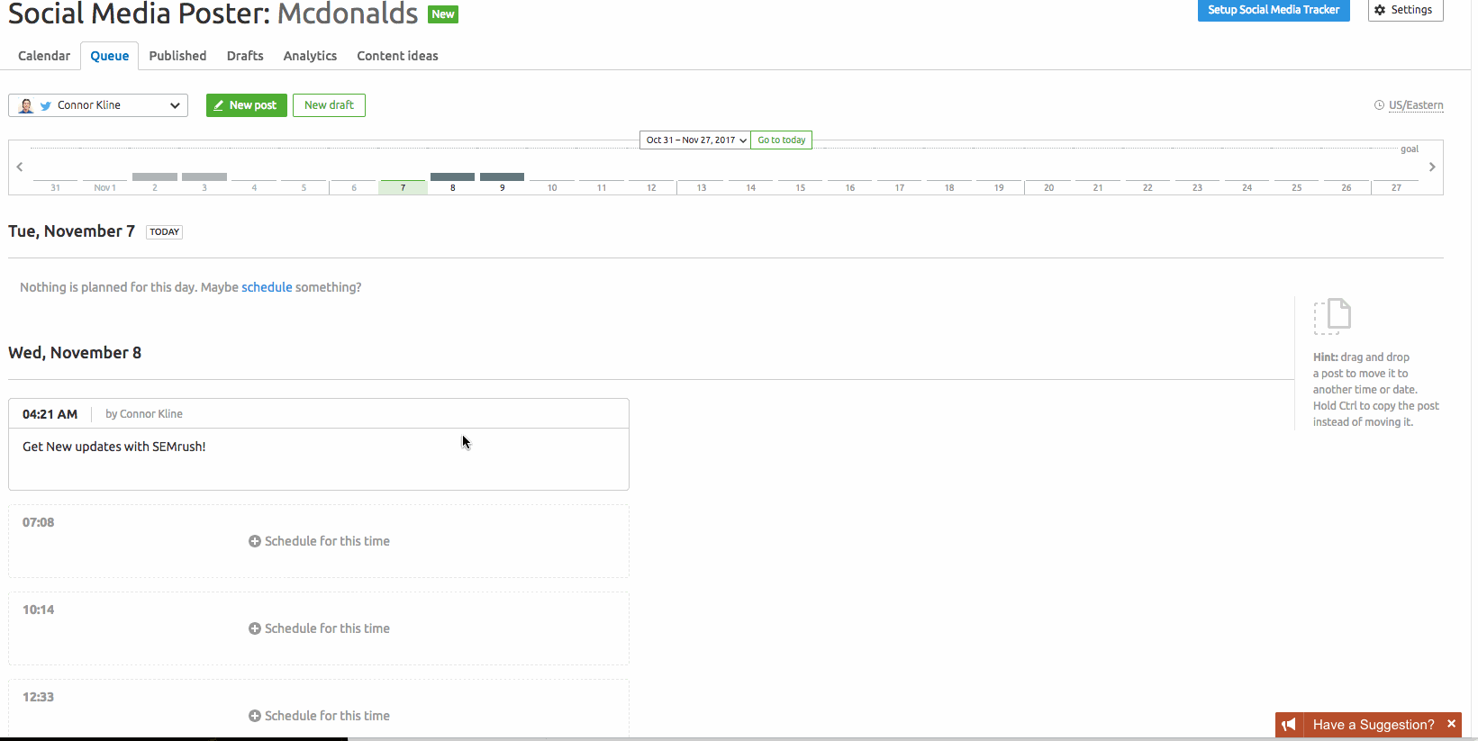The image size is (1478, 741).
Task: Open the Content ideas tab
Action: tap(397, 56)
